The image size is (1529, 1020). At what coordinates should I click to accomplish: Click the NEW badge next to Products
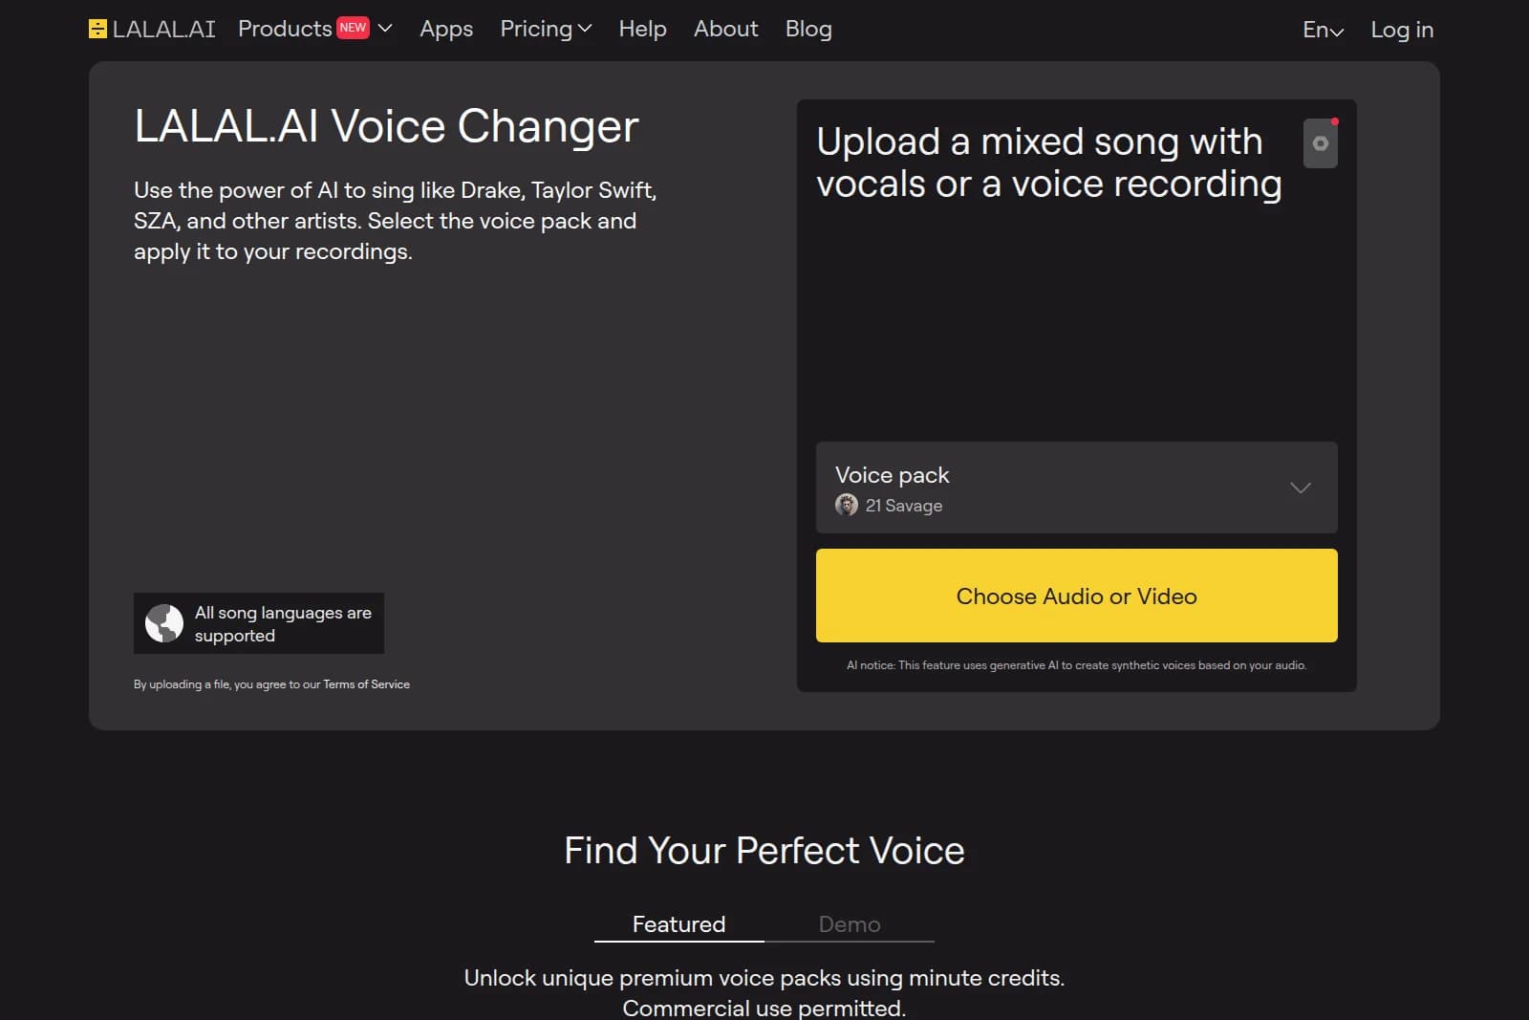click(x=354, y=28)
